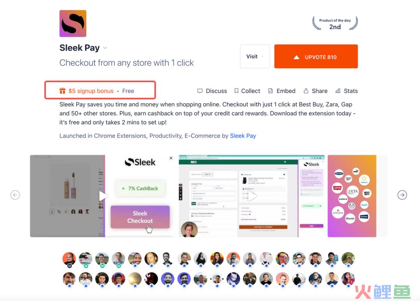Open the first upvoter avatar with H badge
This screenshot has height=301, width=420.
point(69,259)
